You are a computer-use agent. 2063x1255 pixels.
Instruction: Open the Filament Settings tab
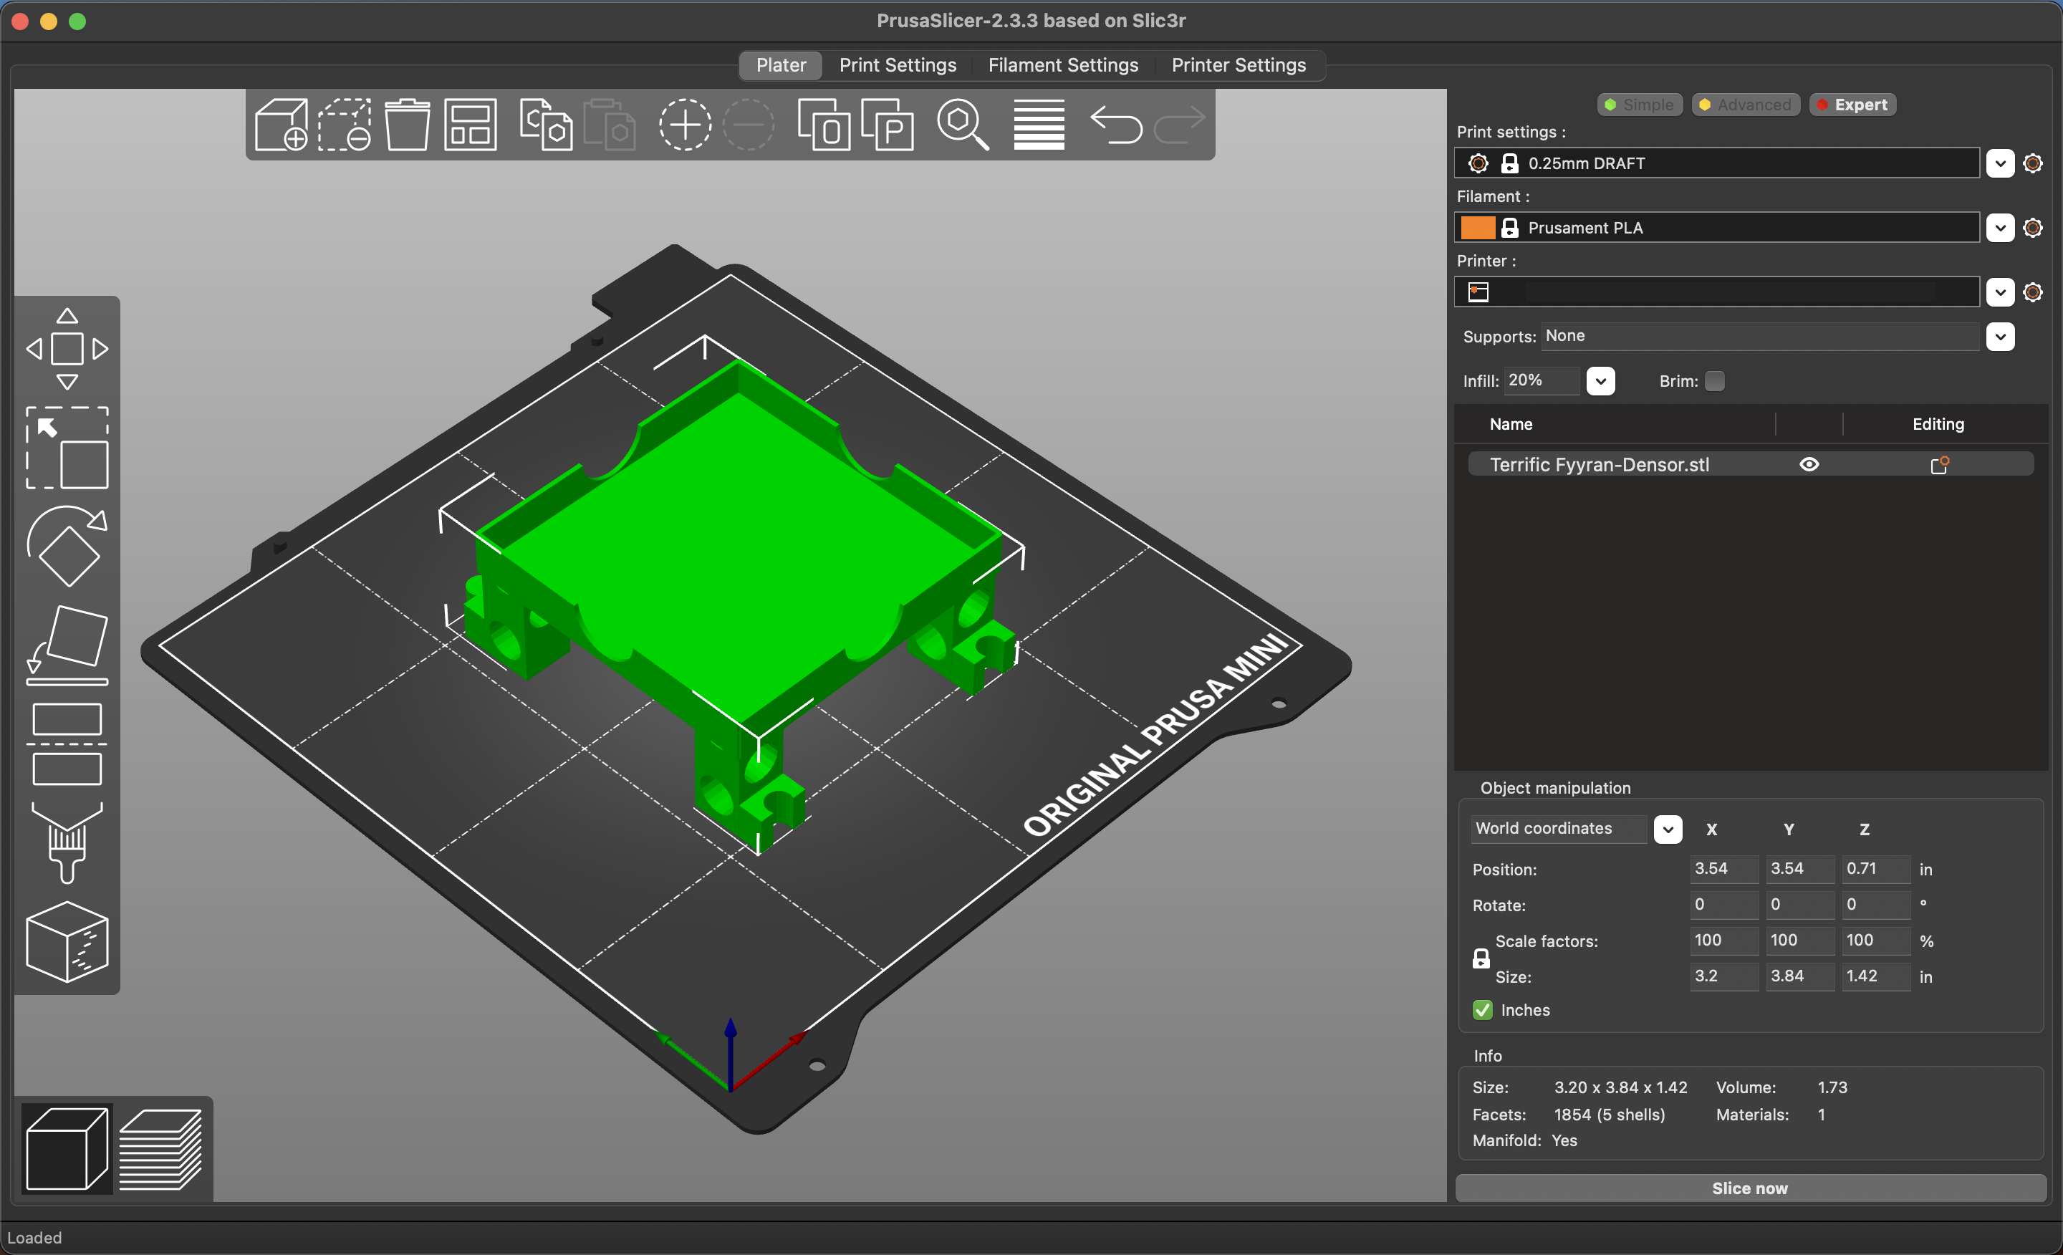(1062, 65)
